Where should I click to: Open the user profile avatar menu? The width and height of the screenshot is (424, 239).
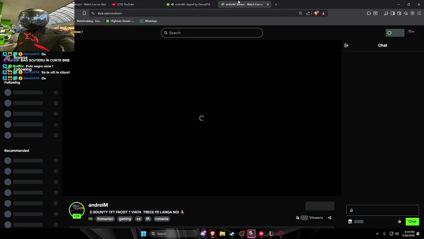[x=411, y=33]
